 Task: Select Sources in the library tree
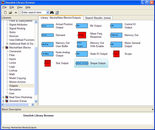[14, 36]
